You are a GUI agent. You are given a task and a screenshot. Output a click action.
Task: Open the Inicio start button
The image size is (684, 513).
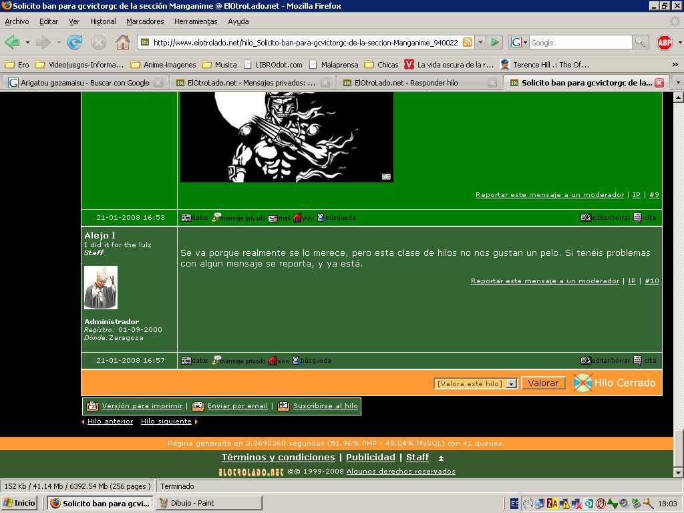19,503
